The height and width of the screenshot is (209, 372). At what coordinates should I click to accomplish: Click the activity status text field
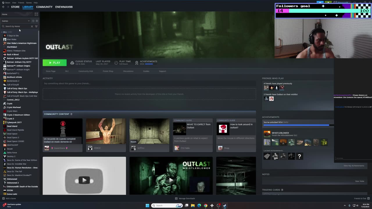149,84
